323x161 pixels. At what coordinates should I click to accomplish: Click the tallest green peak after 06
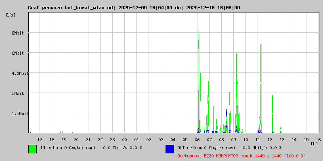click(x=199, y=82)
